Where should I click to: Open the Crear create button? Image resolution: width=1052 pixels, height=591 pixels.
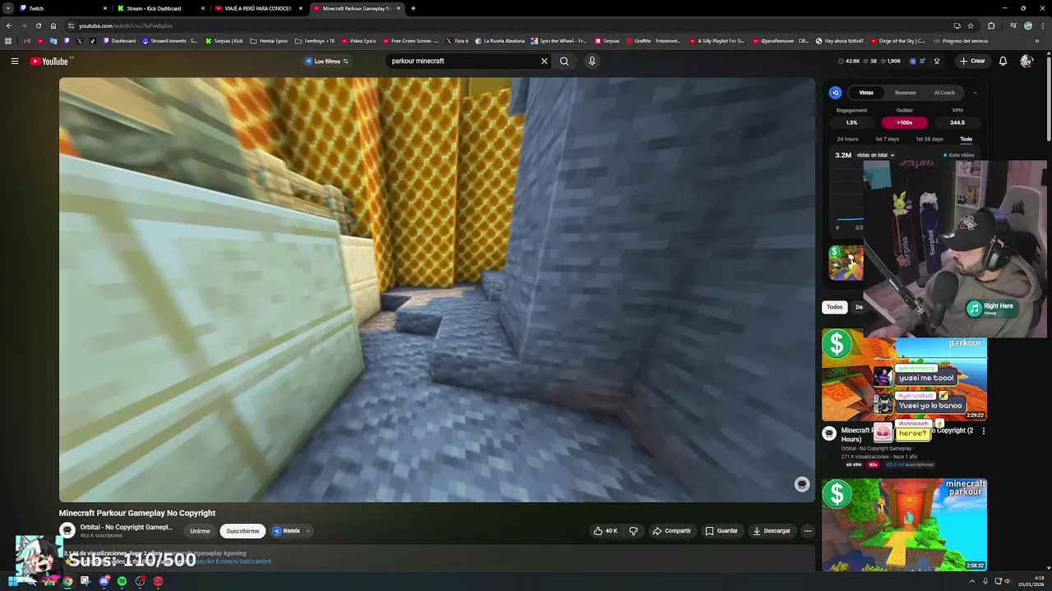(x=972, y=61)
